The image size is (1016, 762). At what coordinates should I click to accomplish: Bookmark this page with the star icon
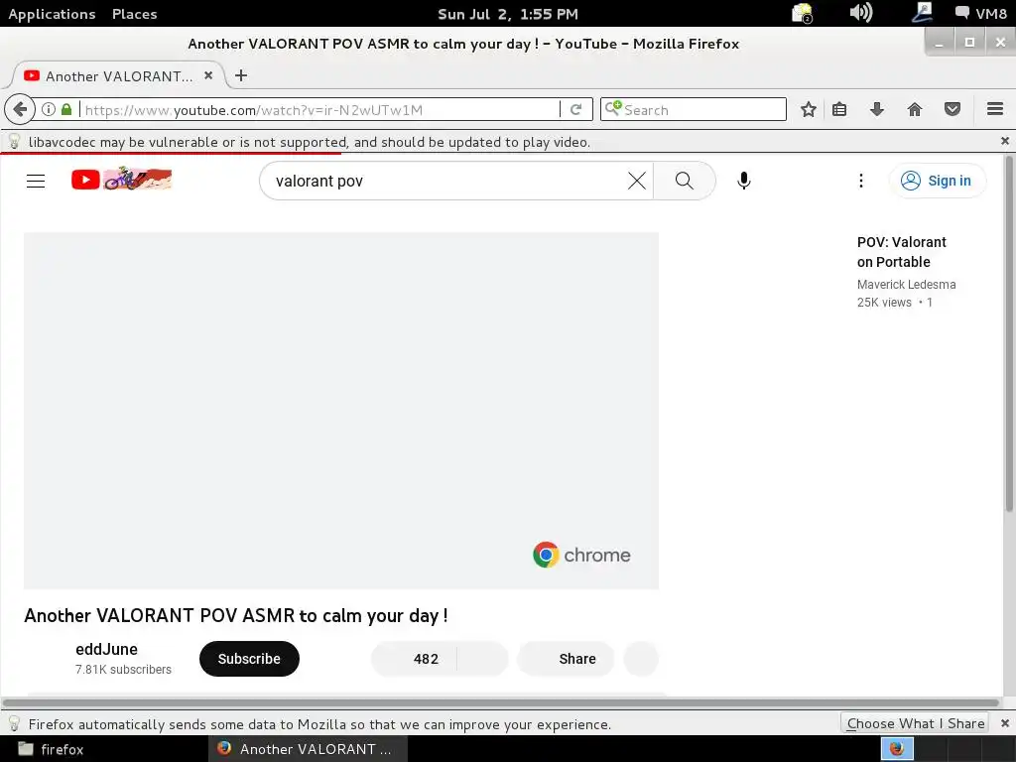808,109
